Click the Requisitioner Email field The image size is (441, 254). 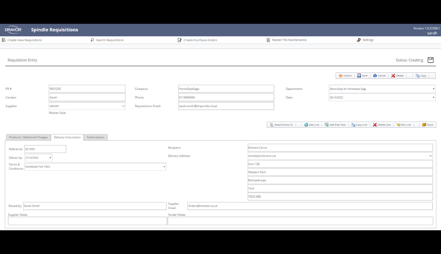coord(226,106)
